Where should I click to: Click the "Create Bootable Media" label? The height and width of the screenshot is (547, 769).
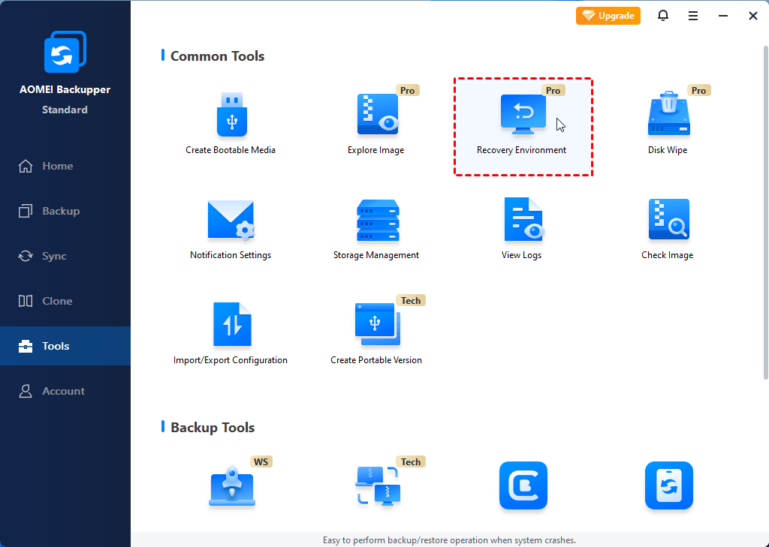231,150
